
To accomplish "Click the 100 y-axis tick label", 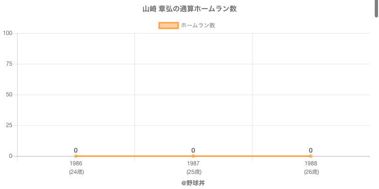I will click(8, 33).
